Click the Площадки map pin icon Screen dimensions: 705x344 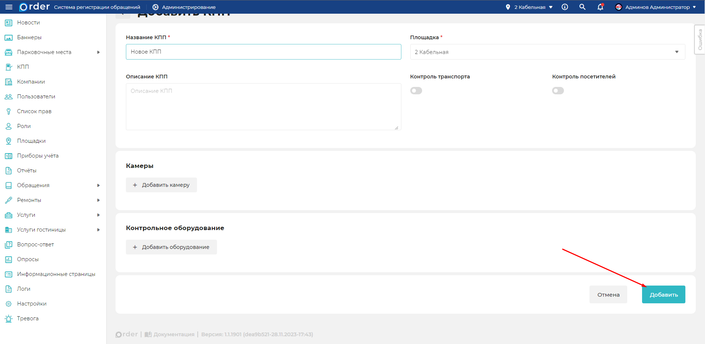pos(9,141)
